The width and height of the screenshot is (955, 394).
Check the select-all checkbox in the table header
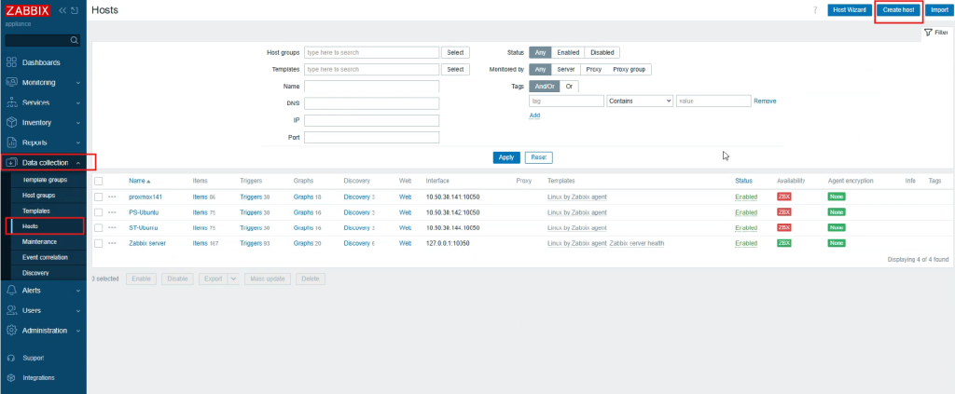click(x=98, y=180)
